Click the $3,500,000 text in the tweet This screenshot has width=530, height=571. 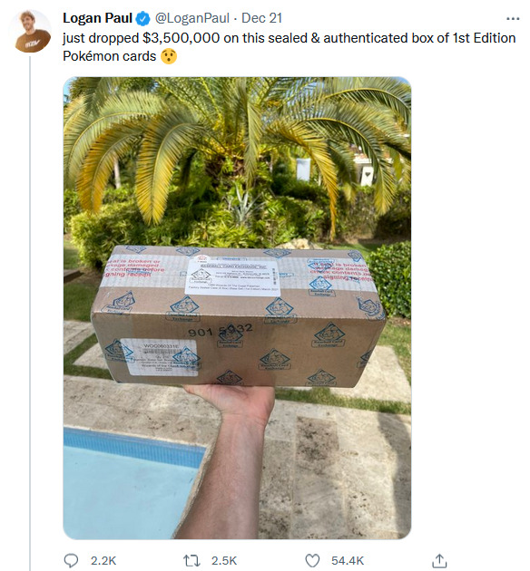[182, 38]
